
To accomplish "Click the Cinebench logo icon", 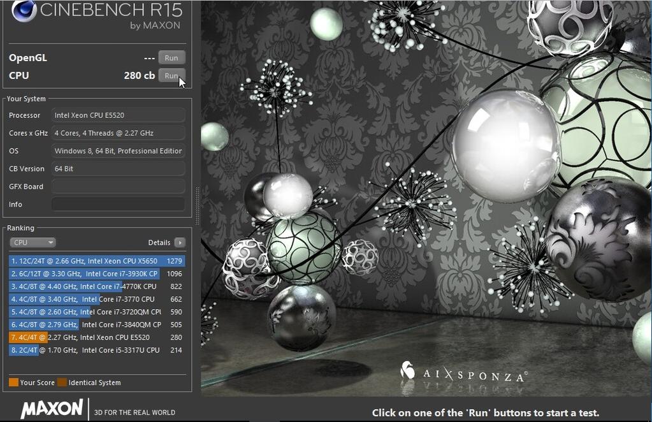I will pos(24,11).
